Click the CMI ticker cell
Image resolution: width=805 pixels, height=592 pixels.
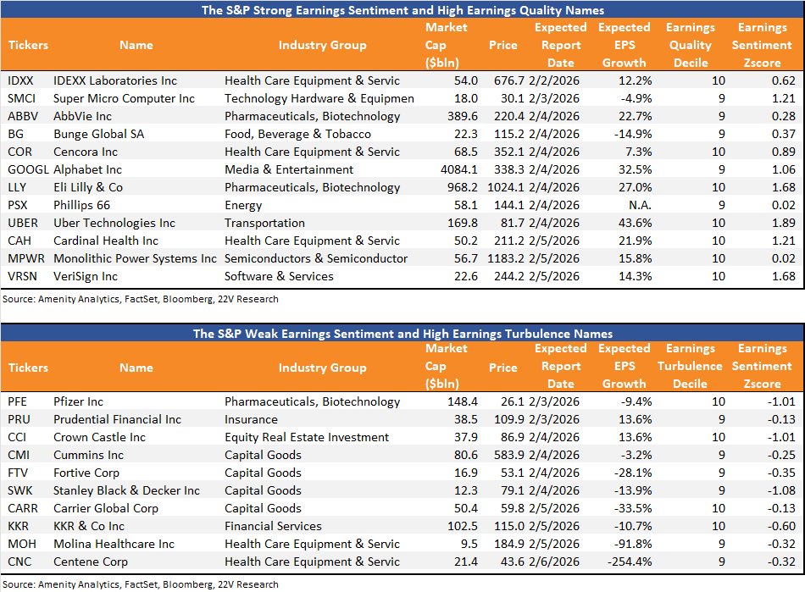[x=19, y=455]
